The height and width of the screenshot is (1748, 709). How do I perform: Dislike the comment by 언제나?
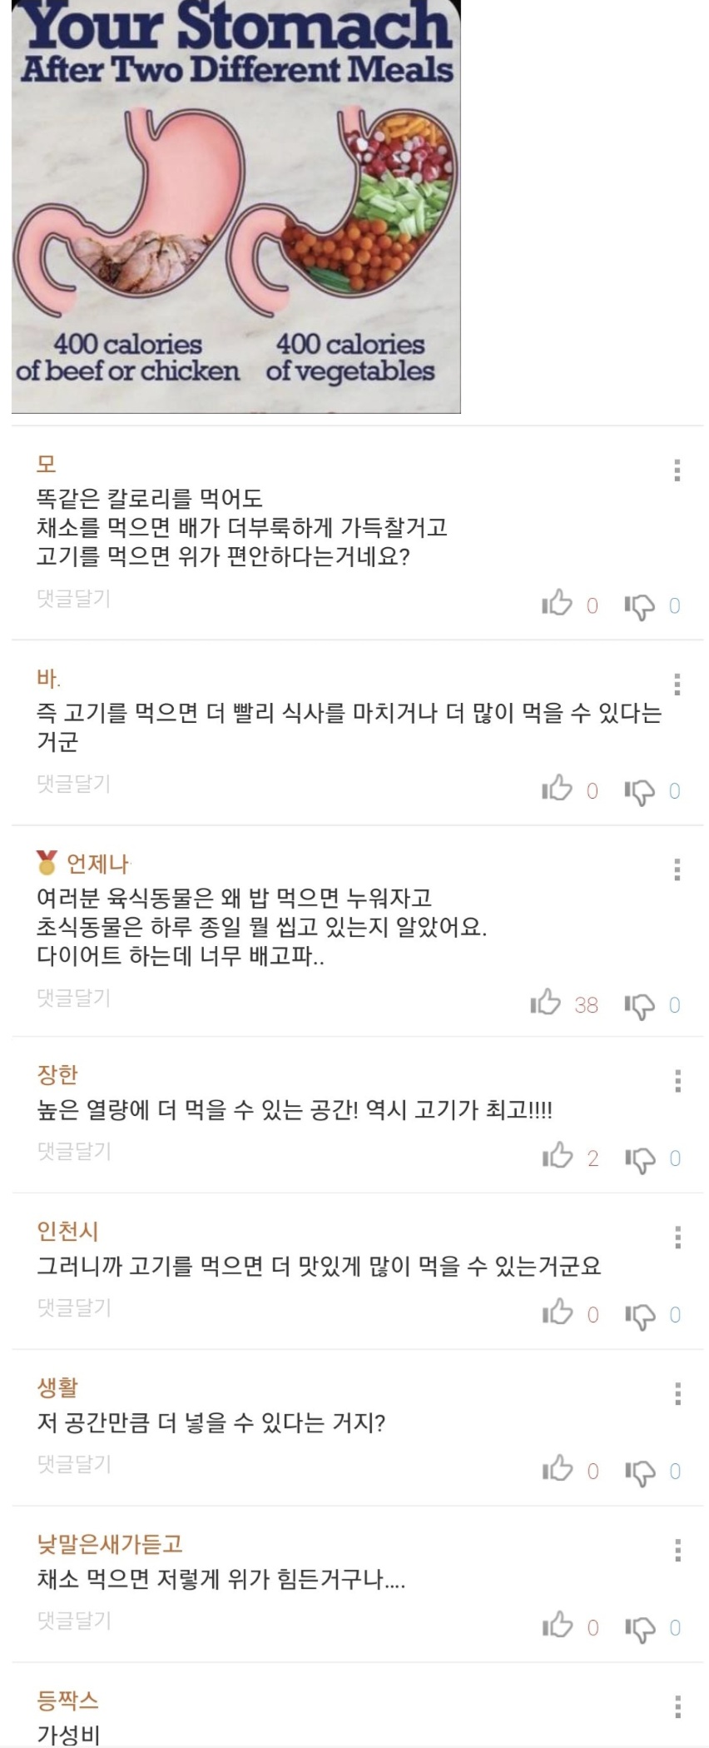[639, 1005]
